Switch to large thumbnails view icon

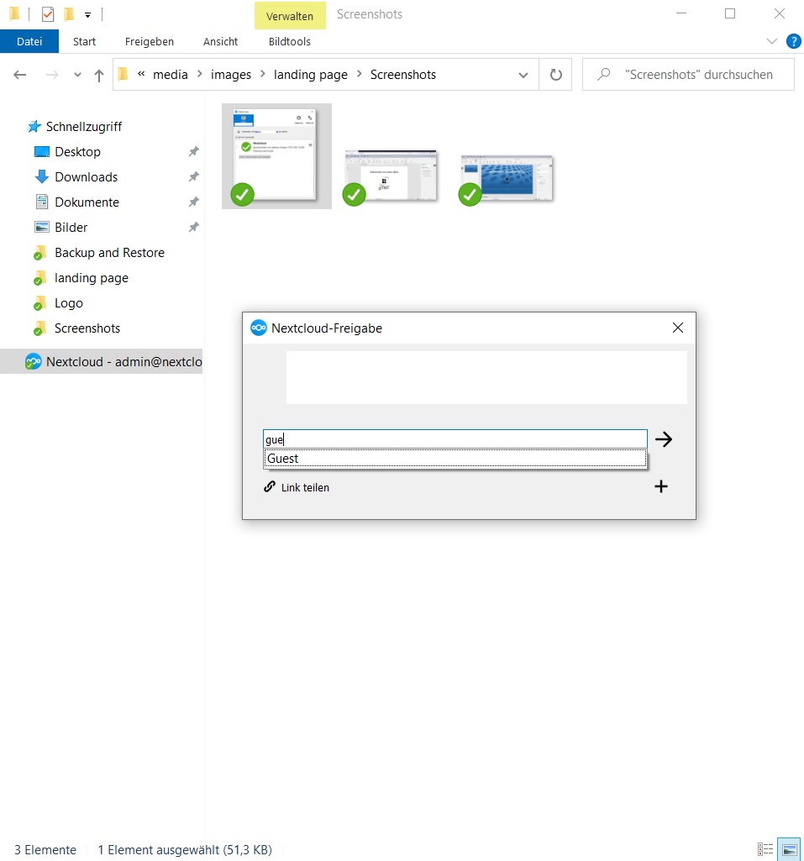pyautogui.click(x=788, y=849)
